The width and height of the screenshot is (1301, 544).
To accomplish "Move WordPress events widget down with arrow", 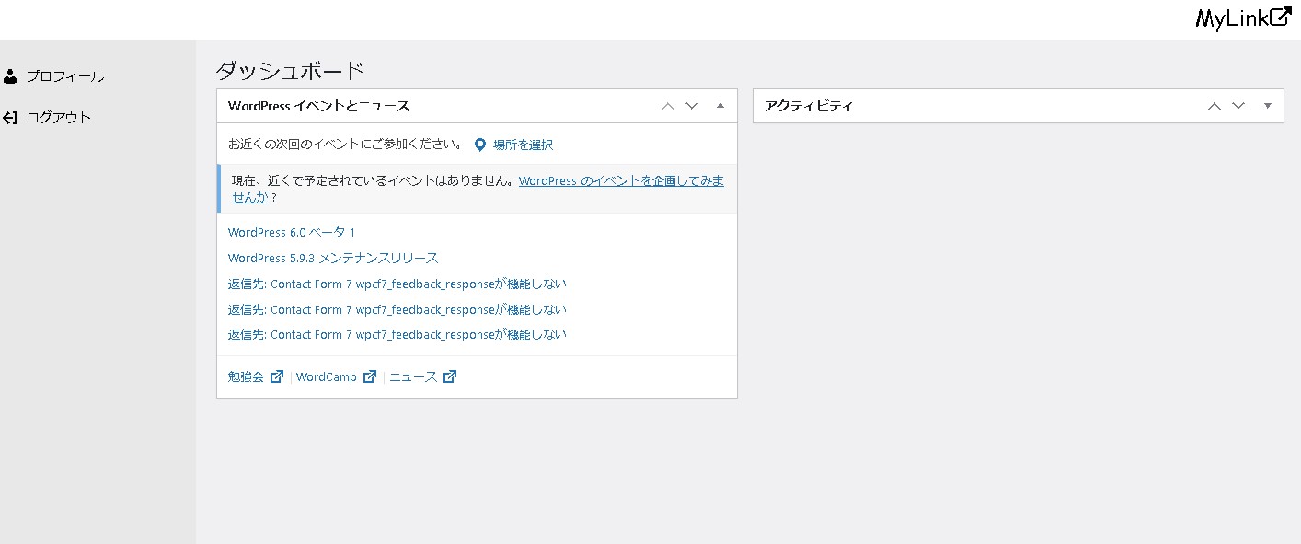I will pyautogui.click(x=692, y=106).
